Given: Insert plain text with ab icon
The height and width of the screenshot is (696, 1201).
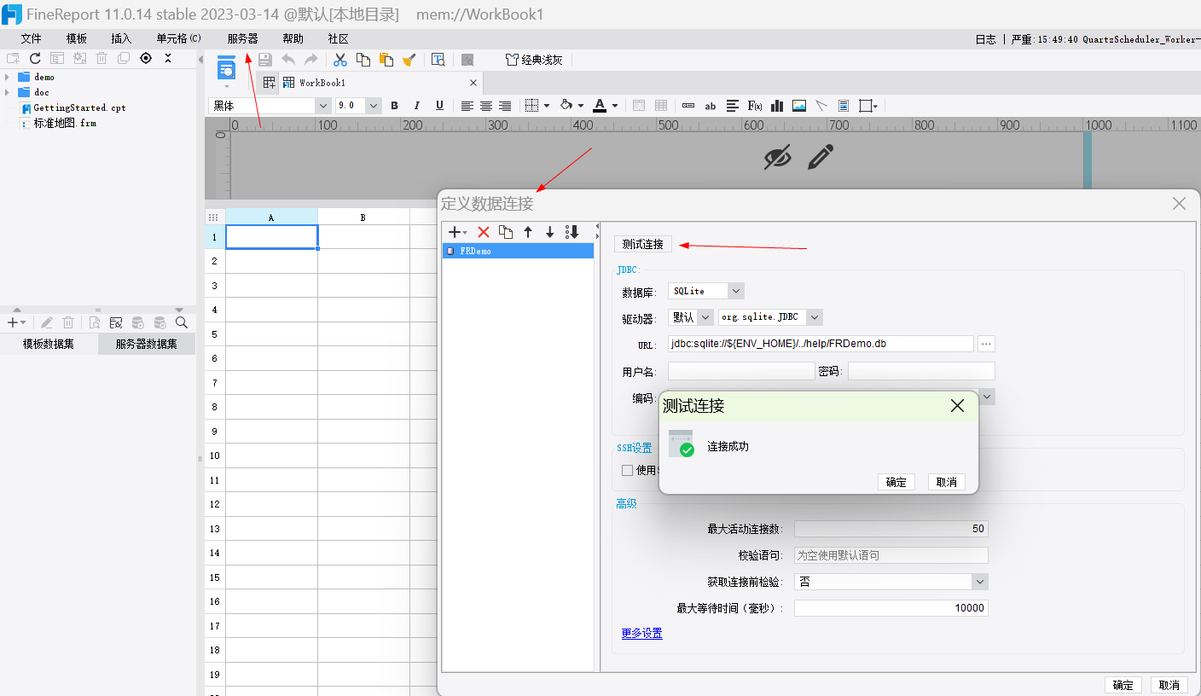Looking at the screenshot, I should point(710,106).
